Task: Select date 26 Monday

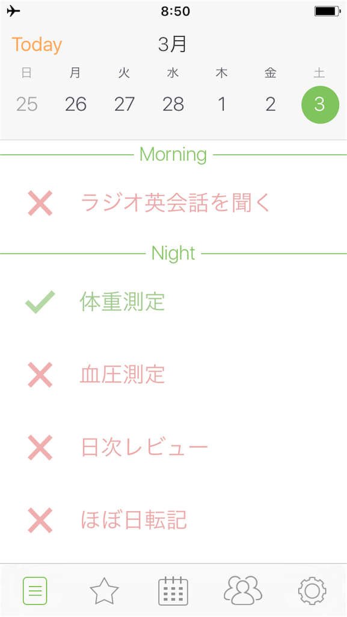Action: pos(76,104)
